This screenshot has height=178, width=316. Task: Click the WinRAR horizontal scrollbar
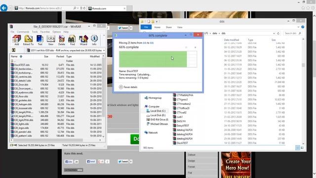click(x=56, y=140)
